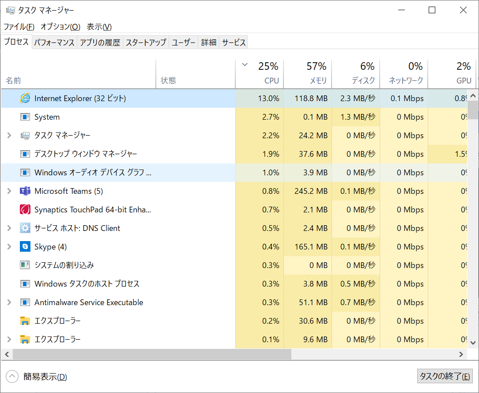The width and height of the screenshot is (479, 393).
Task: Click the vertical scrollbar thumb
Action: (473, 110)
